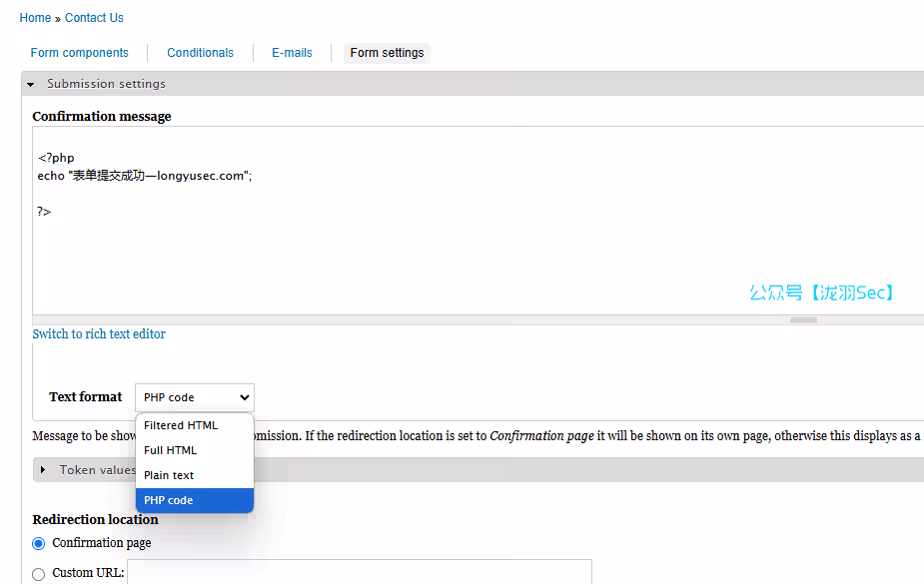Select the Custom URL radio button
The width and height of the screenshot is (924, 584).
click(39, 574)
